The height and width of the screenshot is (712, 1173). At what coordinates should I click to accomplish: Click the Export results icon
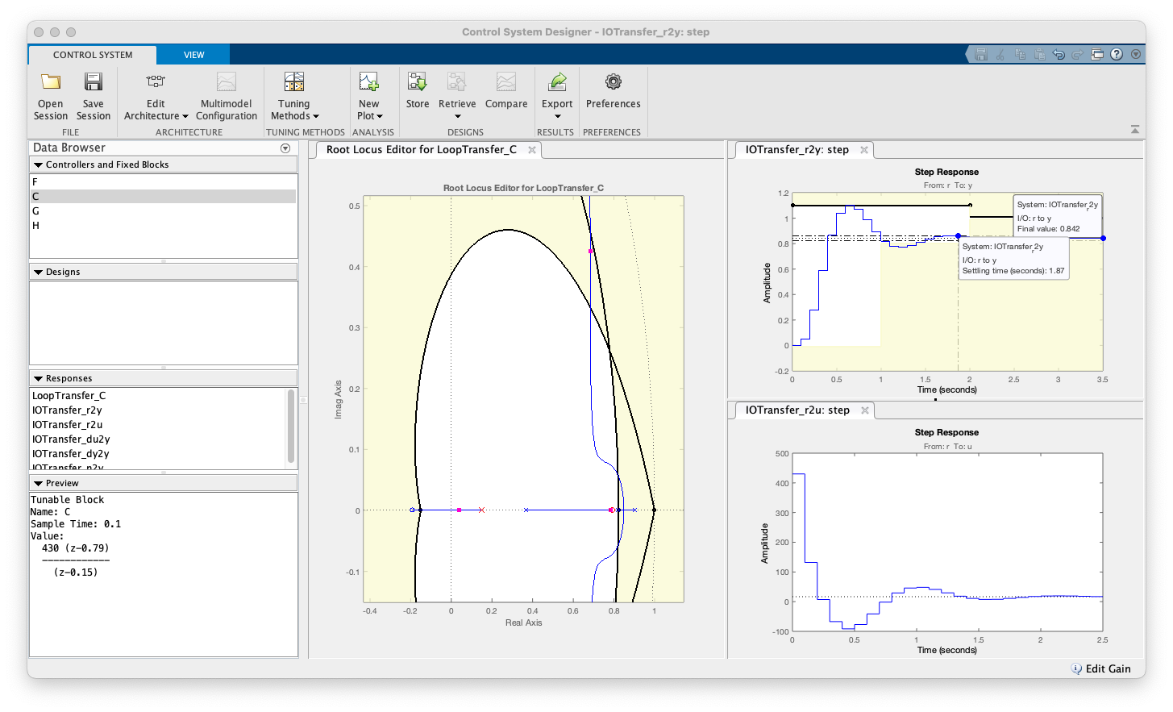(557, 81)
